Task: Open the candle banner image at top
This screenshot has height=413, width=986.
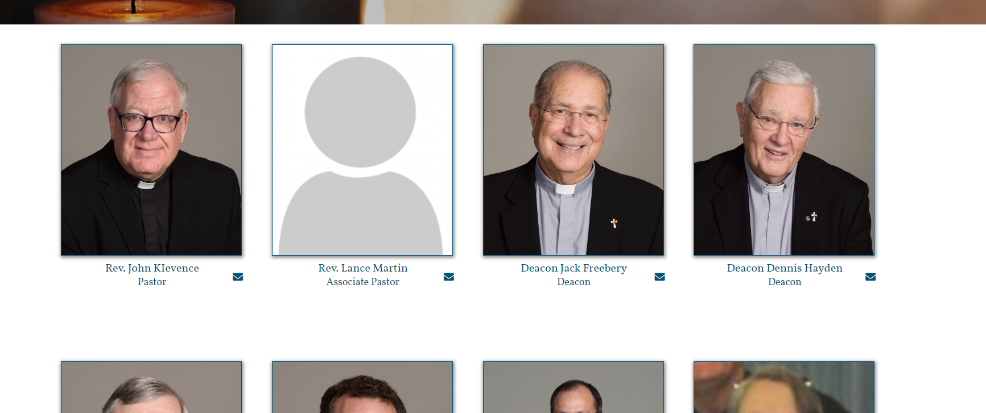Action: [x=493, y=12]
